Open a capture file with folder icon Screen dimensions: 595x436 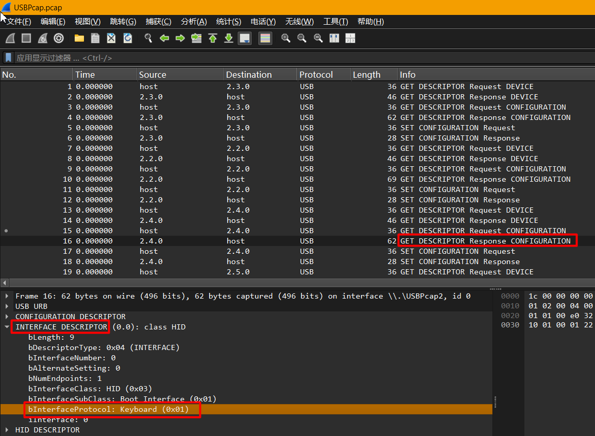pos(79,39)
